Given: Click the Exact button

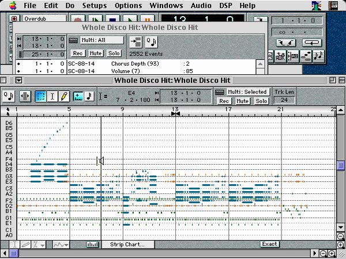Looking at the screenshot, I should coord(269,244).
